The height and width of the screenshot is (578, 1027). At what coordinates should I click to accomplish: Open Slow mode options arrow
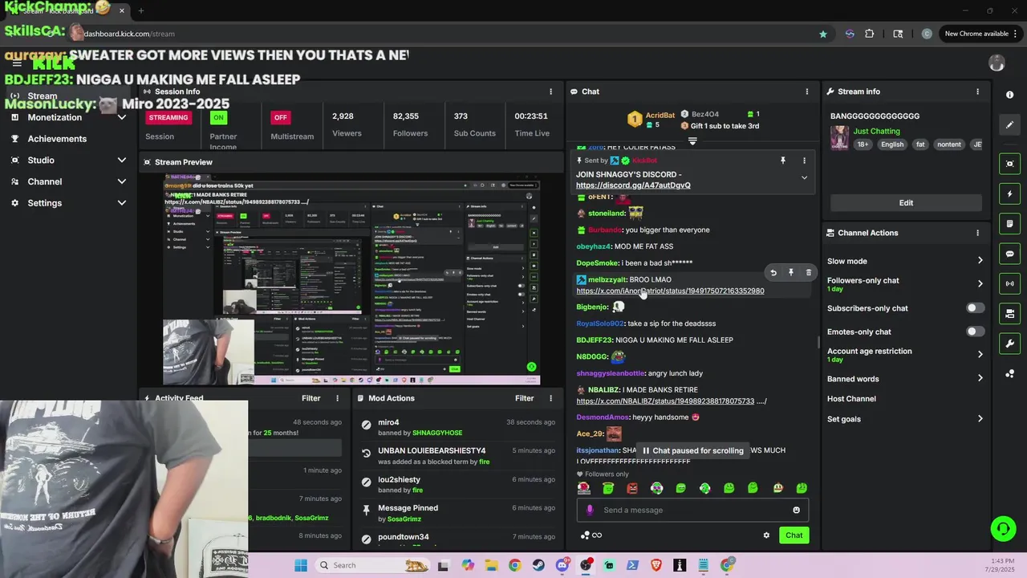[980, 261]
